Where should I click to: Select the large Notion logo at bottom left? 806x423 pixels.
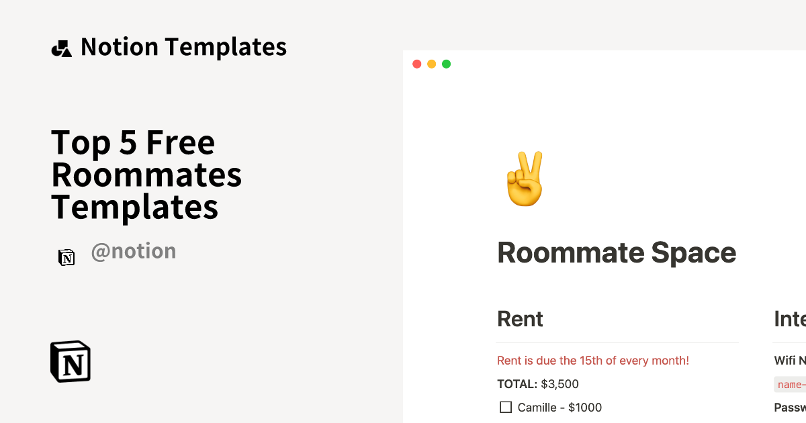(70, 361)
